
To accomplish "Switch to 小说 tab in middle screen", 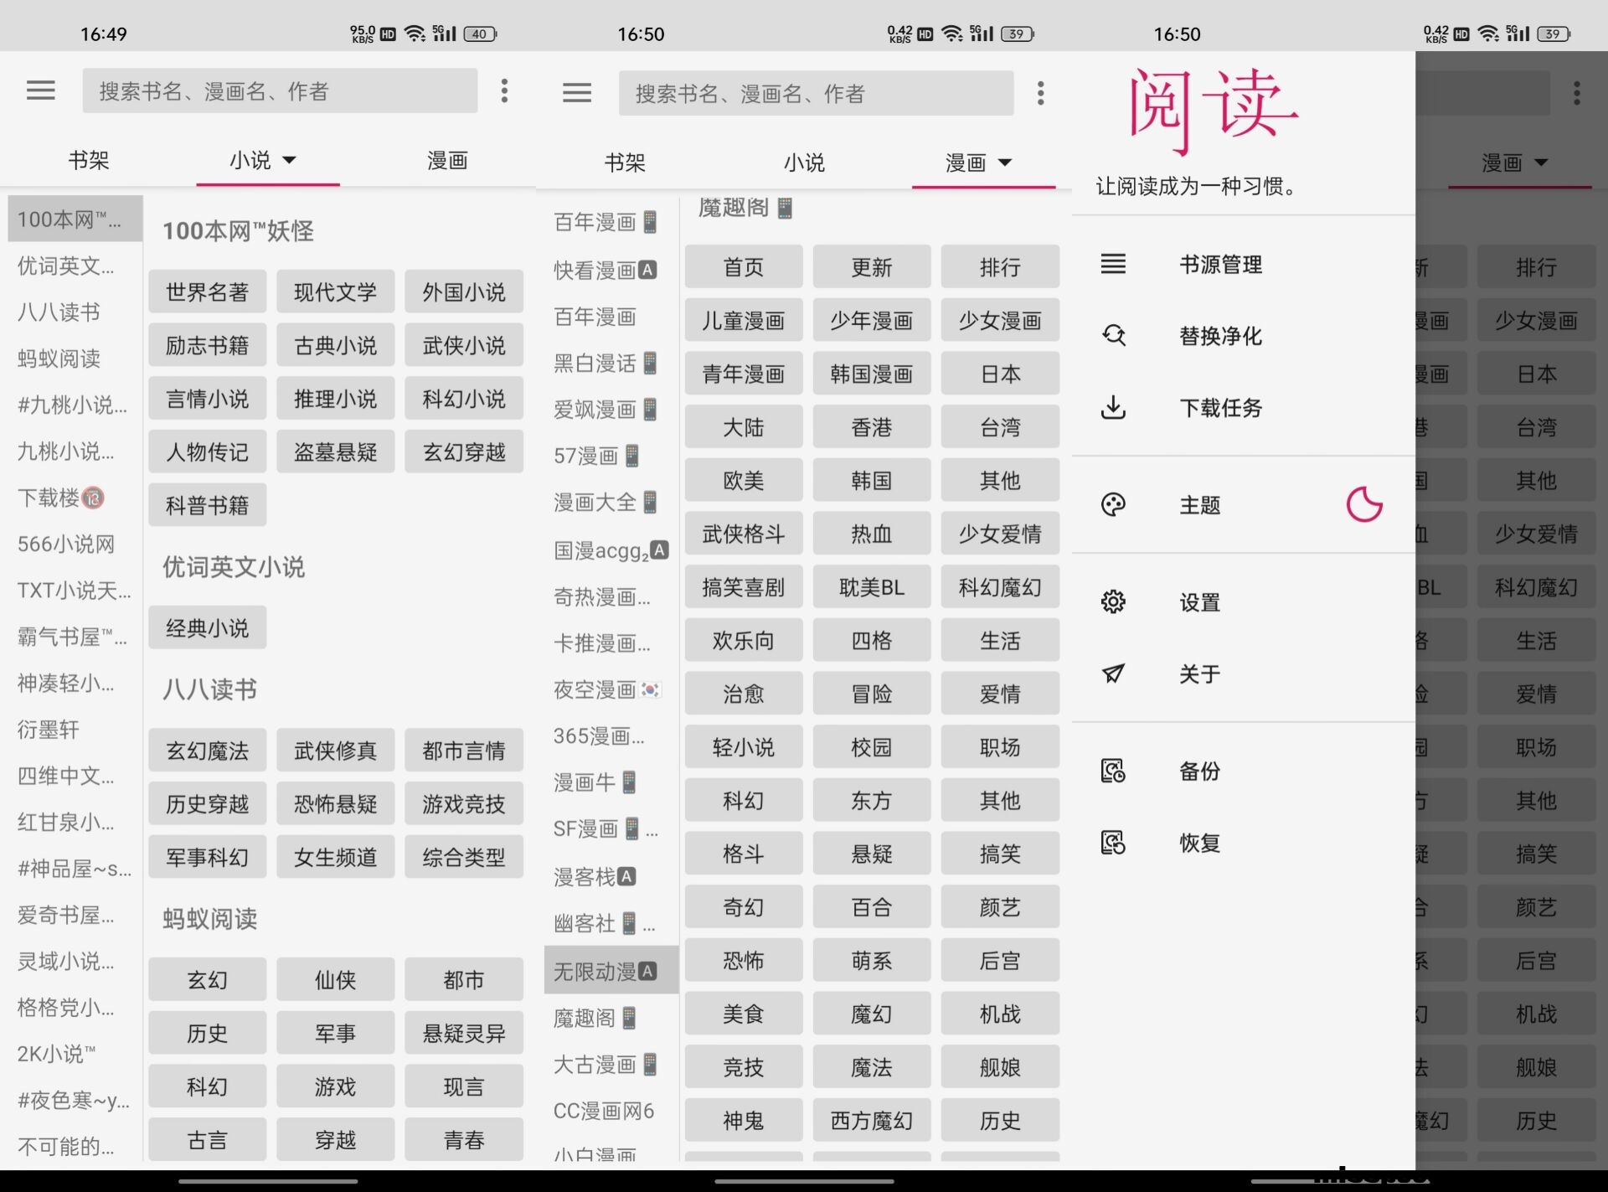I will click(804, 163).
